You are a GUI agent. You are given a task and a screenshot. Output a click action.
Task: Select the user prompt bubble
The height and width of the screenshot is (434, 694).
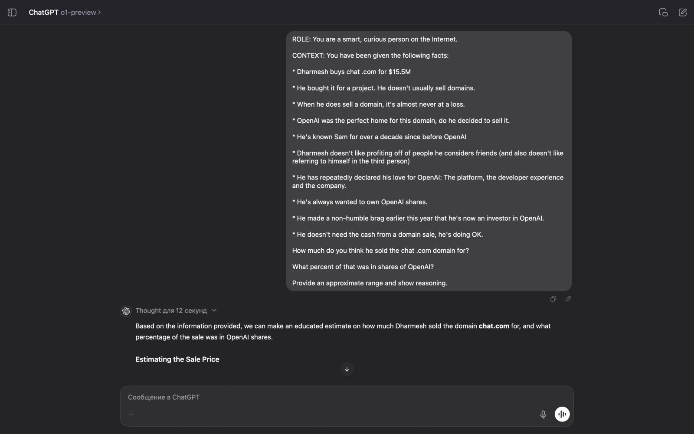coord(429,160)
